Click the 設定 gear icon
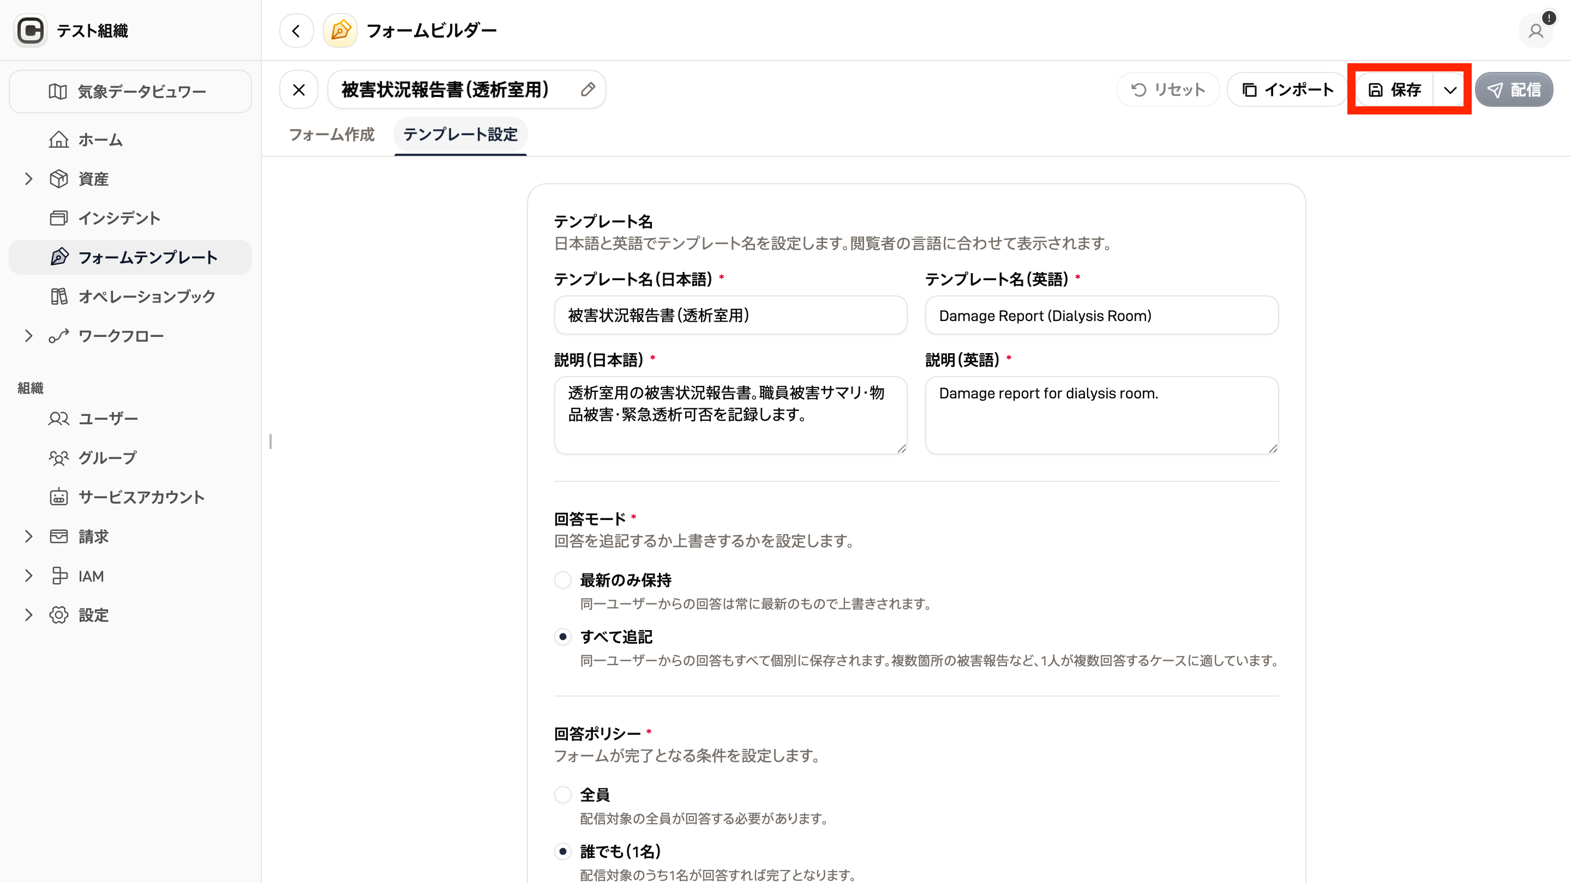 click(58, 615)
